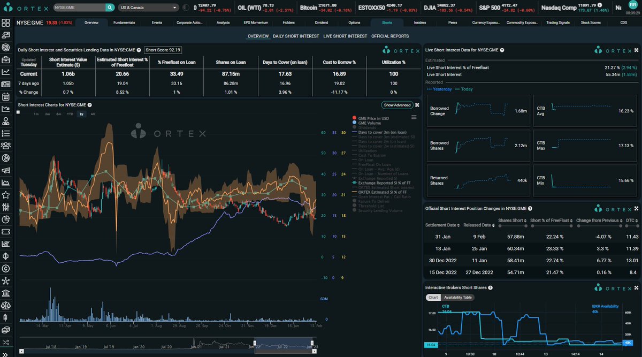Switch to the Options tab
The image size is (642, 357).
point(354,23)
